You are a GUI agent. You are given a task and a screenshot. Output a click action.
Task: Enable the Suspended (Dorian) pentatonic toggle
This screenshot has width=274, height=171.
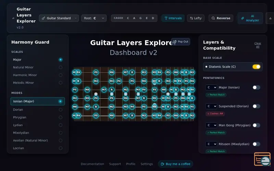[256, 106]
